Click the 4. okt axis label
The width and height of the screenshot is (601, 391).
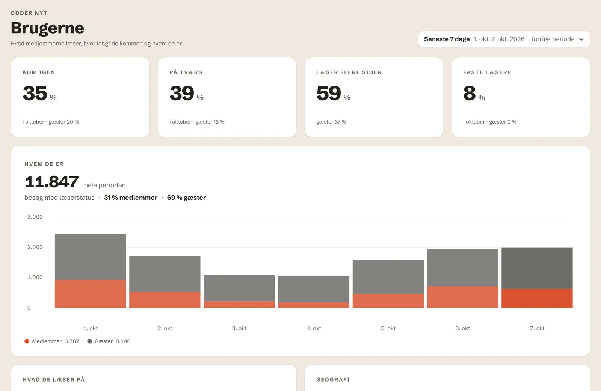click(x=314, y=328)
